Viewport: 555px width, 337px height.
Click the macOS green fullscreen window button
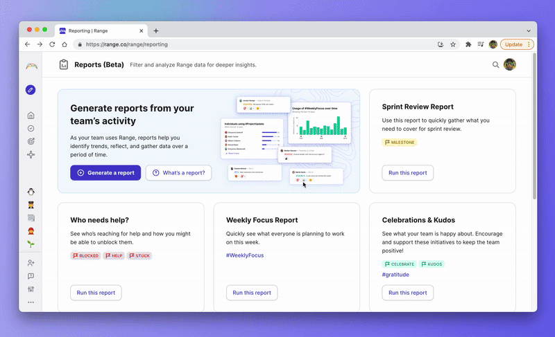coord(44,30)
